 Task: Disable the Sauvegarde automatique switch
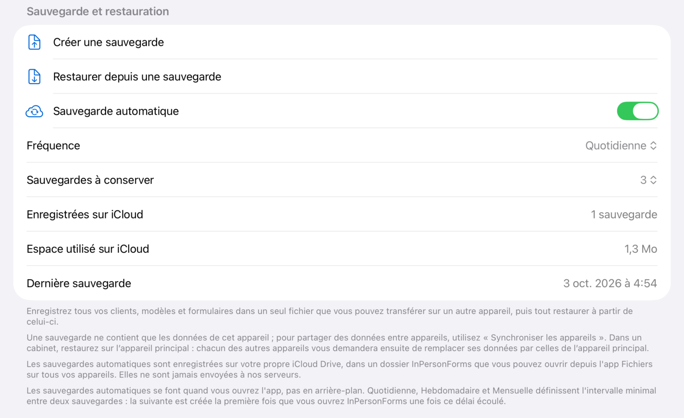(637, 111)
